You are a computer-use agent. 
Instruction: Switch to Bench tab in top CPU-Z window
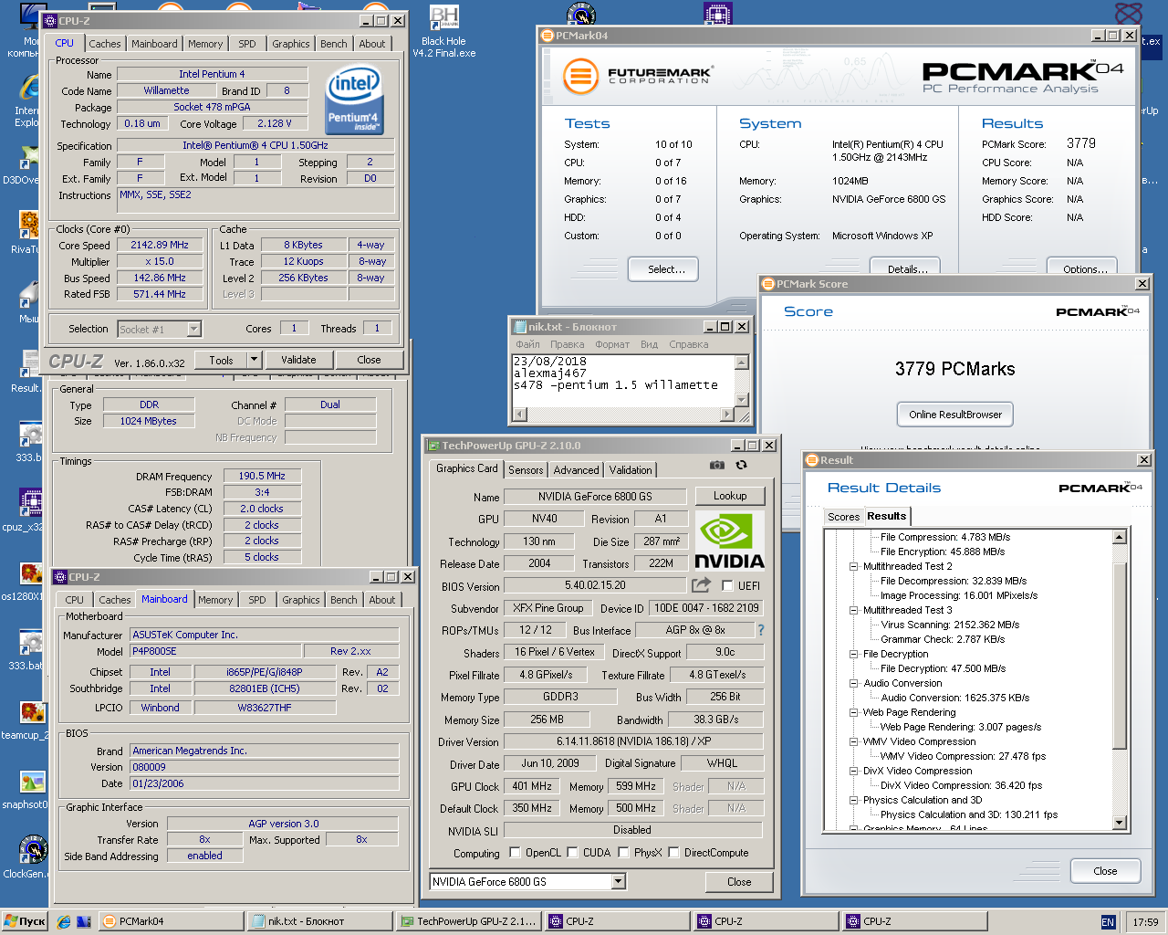pyautogui.click(x=333, y=44)
